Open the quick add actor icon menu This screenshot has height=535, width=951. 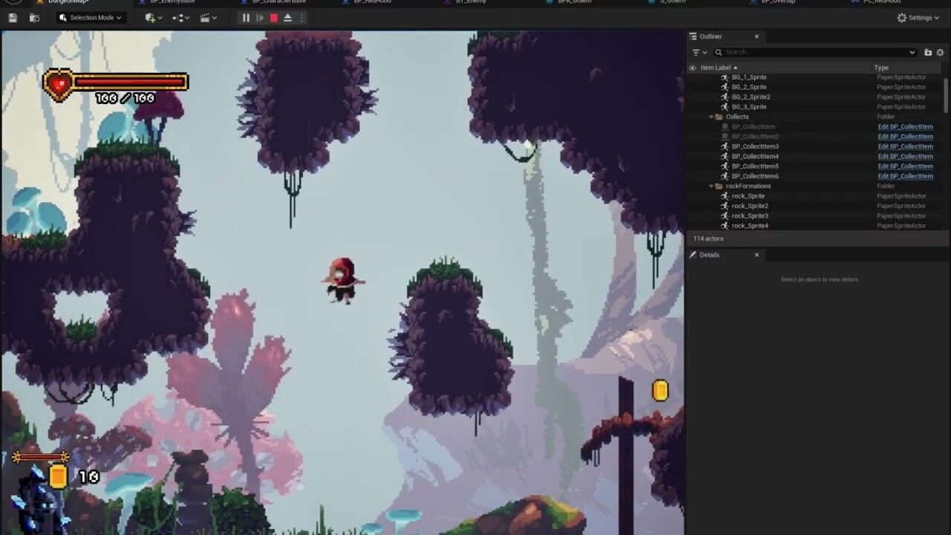153,18
